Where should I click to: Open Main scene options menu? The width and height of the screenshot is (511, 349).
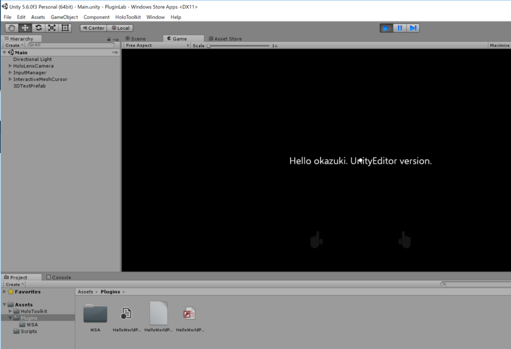click(x=115, y=52)
